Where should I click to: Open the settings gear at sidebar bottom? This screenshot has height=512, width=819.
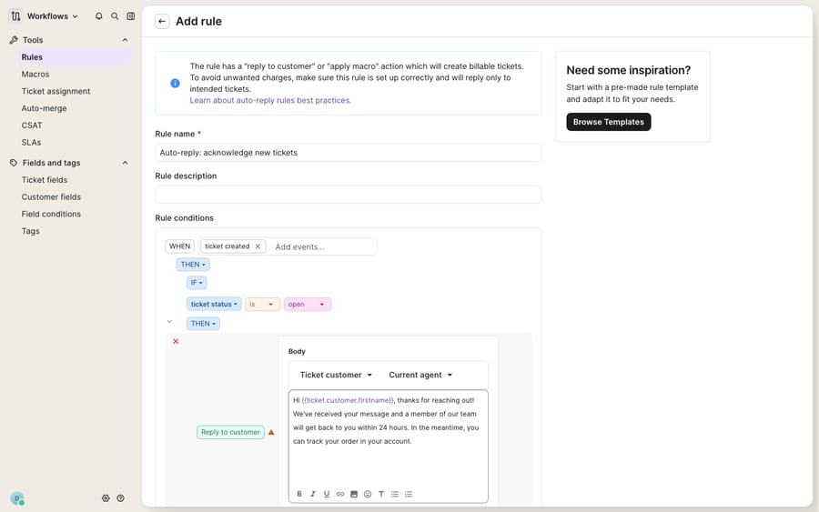[x=106, y=498]
